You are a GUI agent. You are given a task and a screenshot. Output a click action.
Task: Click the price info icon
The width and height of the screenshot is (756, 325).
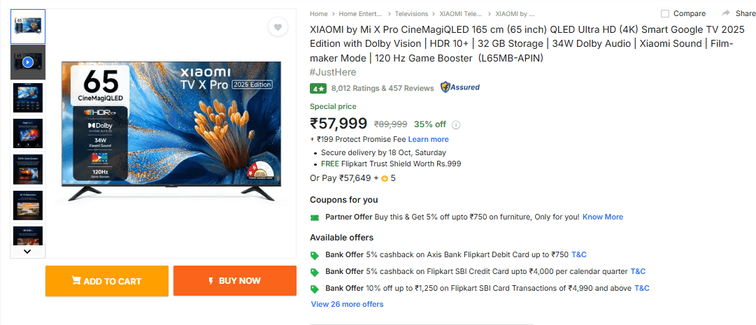456,124
